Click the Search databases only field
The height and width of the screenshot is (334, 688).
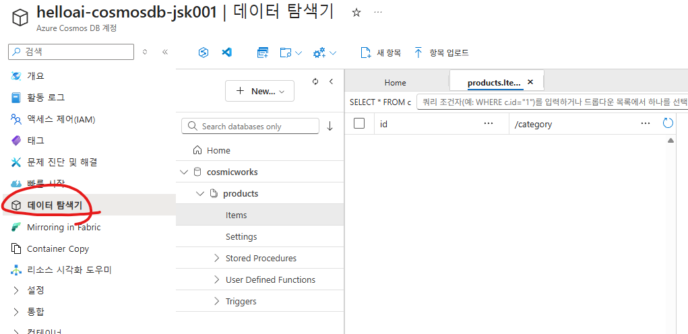[x=250, y=126]
